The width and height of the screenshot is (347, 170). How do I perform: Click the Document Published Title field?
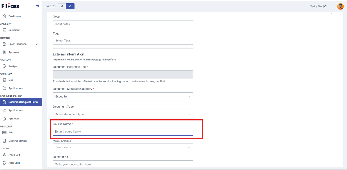(x=123, y=74)
